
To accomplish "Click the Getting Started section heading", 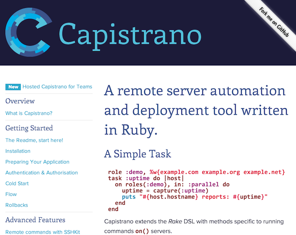I will pyautogui.click(x=29, y=128).
